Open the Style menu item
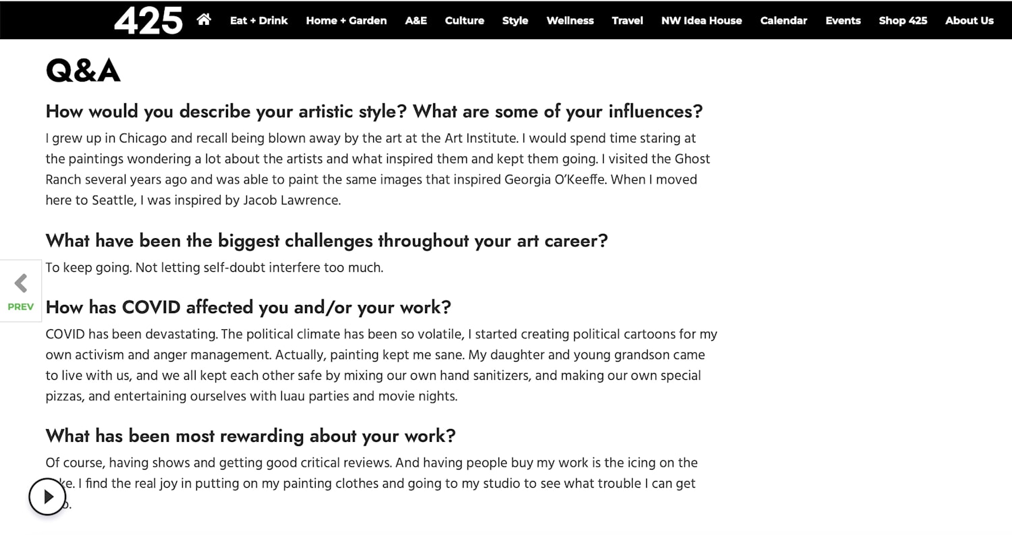This screenshot has width=1012, height=535. pyautogui.click(x=515, y=20)
